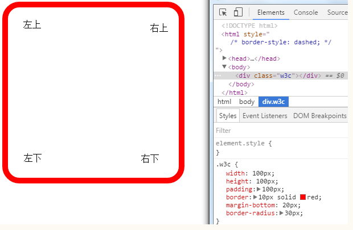Viewport: 353px width, 230px height.
Task: Select the DOCTYPE html line
Action: (249, 26)
